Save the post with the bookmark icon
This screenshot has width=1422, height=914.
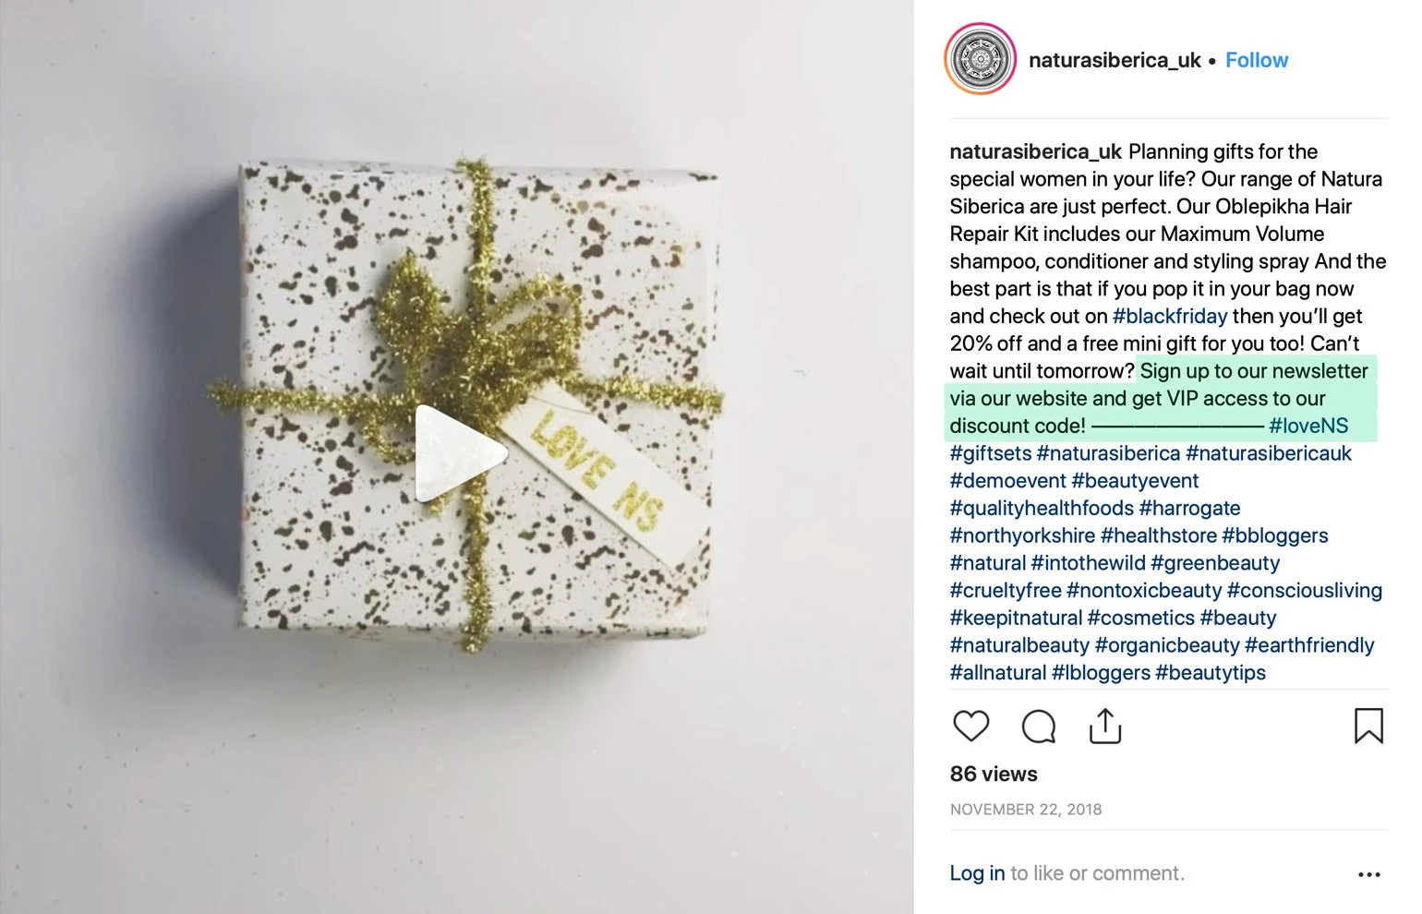click(1368, 726)
